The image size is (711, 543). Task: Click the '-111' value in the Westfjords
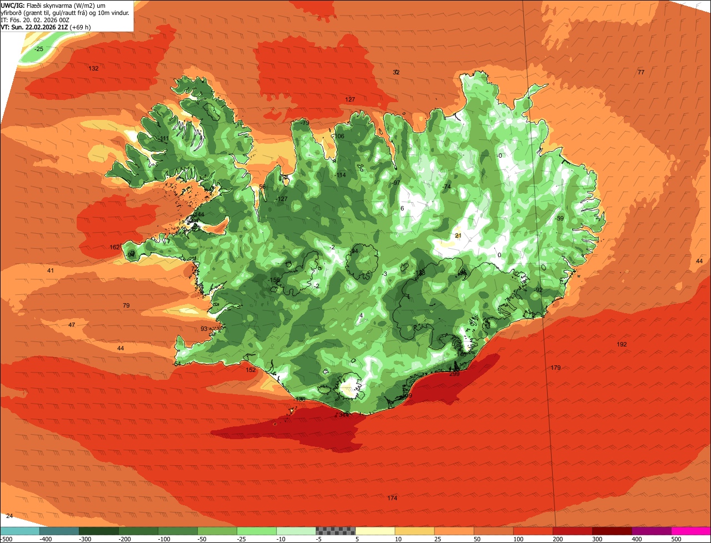pyautogui.click(x=164, y=139)
